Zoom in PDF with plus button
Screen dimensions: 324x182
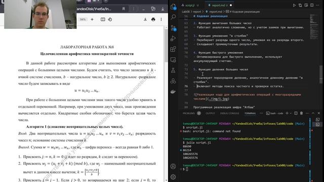click(92, 19)
